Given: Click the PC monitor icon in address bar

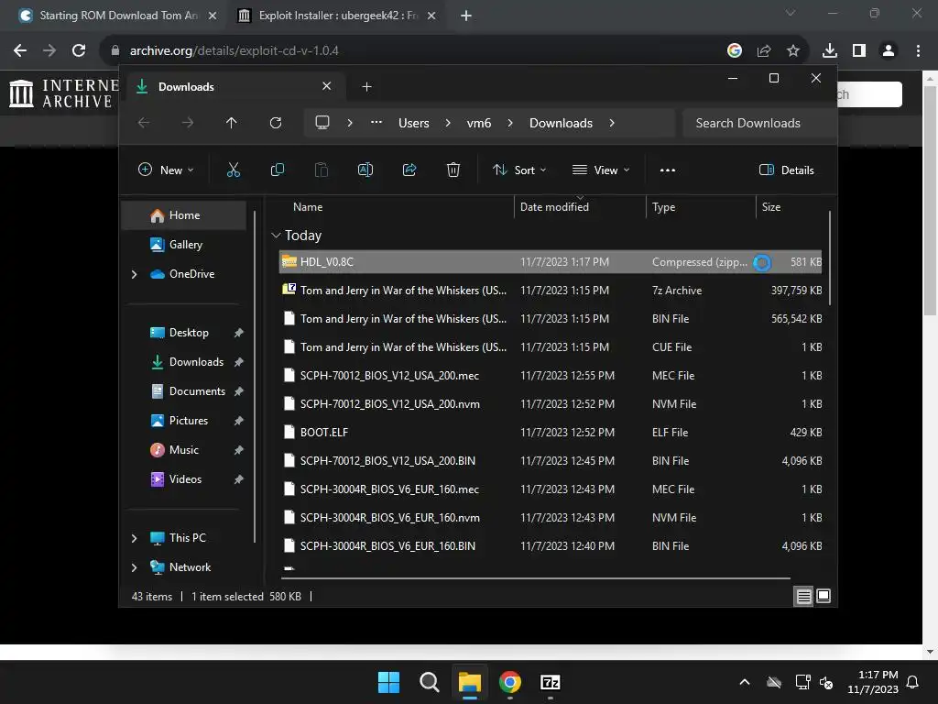Looking at the screenshot, I should (322, 123).
